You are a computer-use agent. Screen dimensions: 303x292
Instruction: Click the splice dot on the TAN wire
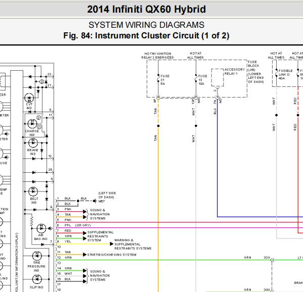[x=158, y=126]
